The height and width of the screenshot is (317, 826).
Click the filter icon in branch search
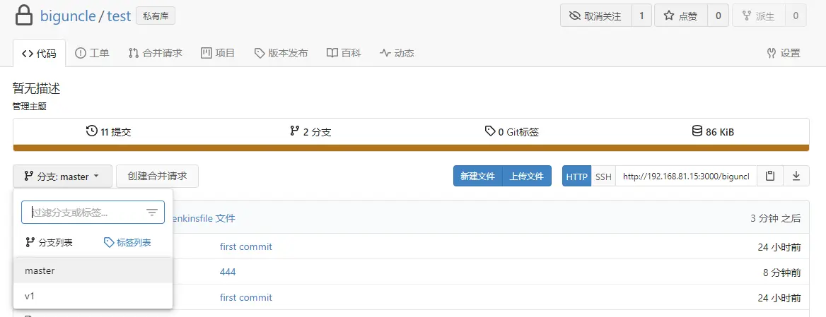coord(152,213)
